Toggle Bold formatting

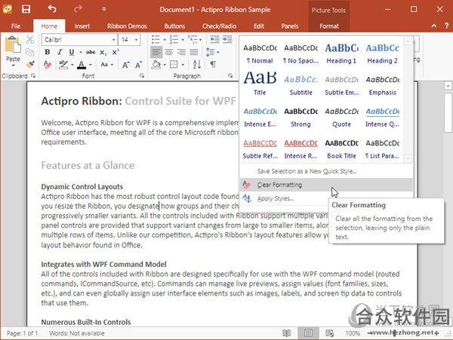click(48, 52)
